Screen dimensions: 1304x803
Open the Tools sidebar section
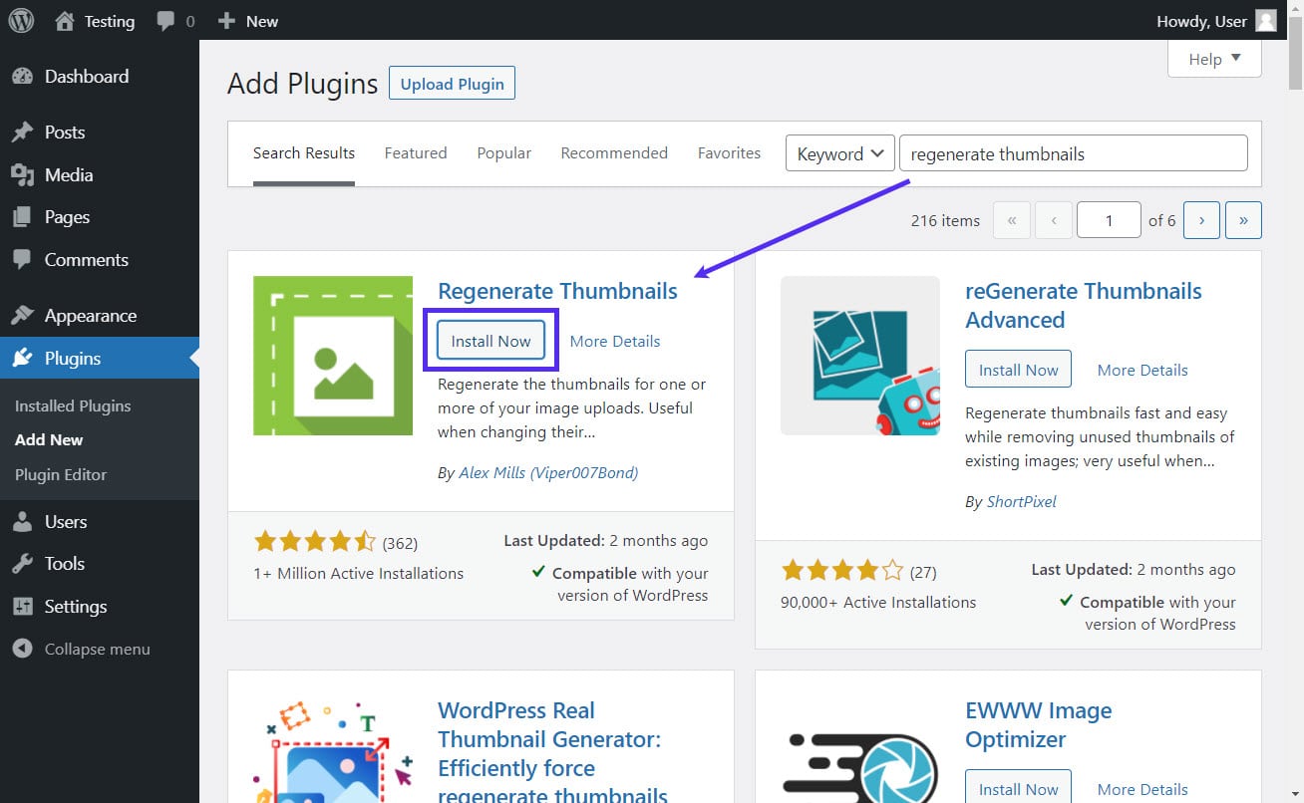pyautogui.click(x=64, y=564)
